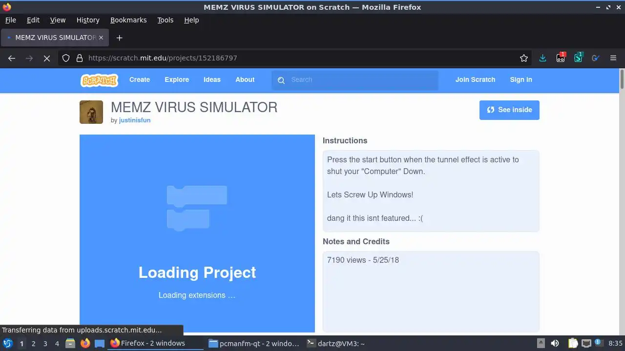Viewport: 625px width, 351px height.
Task: Click the padlock site info icon
Action: (80, 58)
